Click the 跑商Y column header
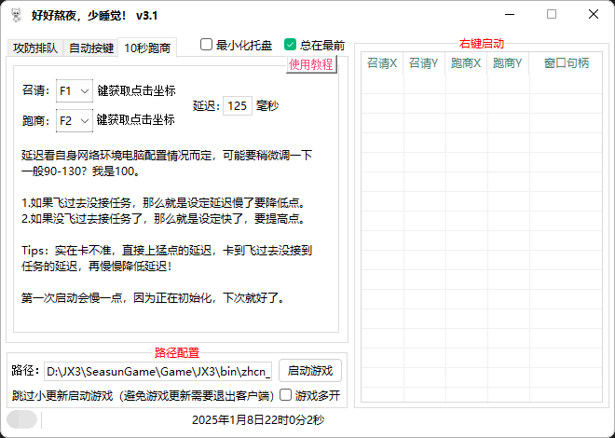615x438 pixels. coord(507,63)
